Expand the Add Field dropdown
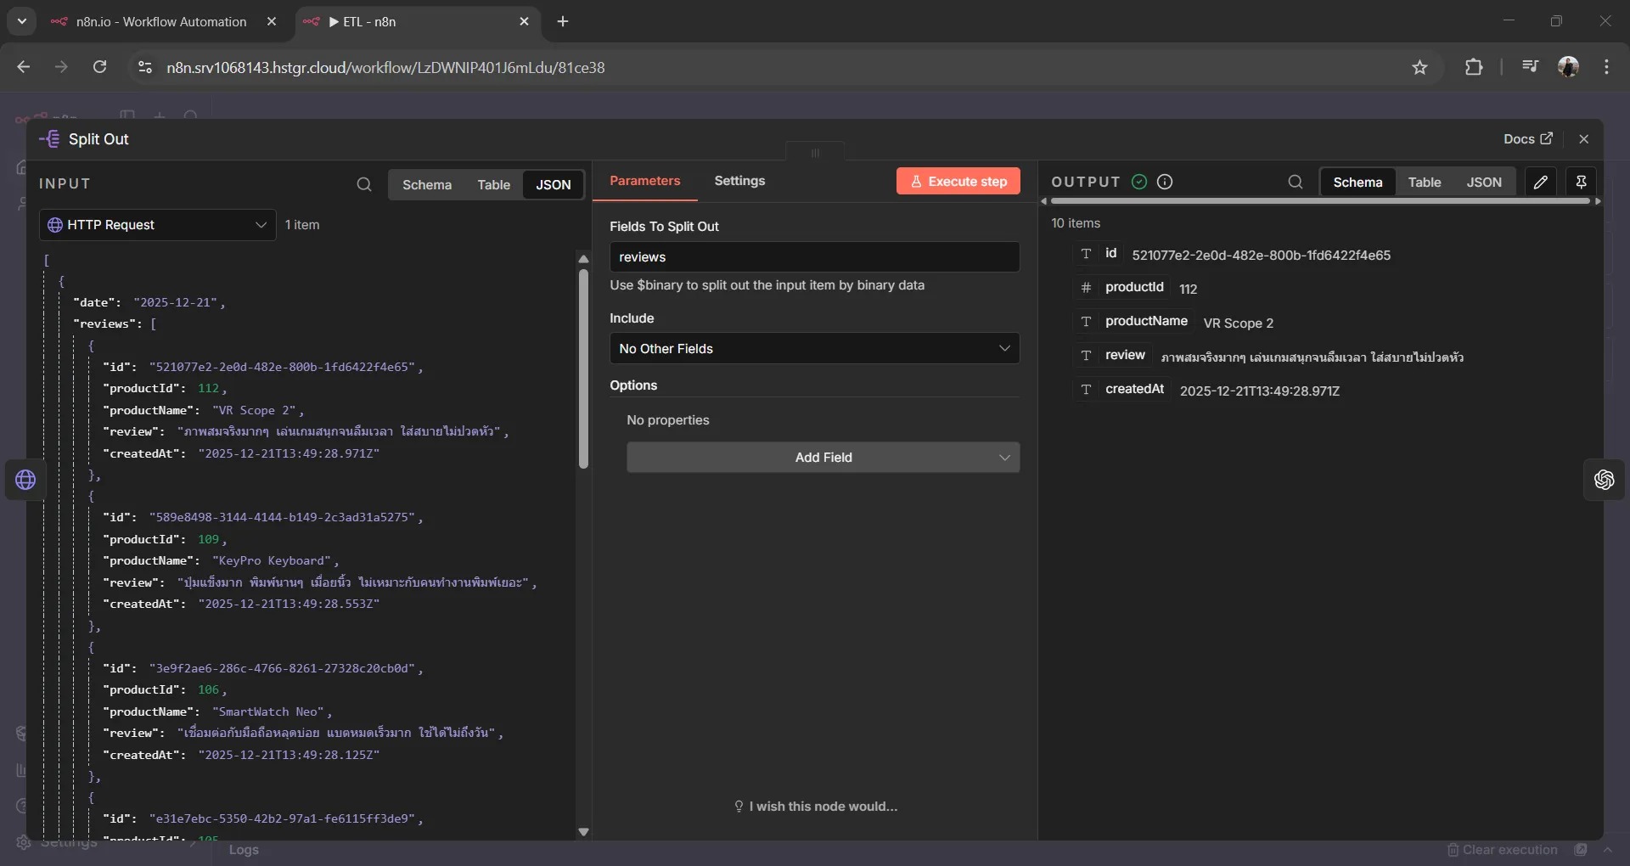Screen dimensions: 1630x866 tap(822, 457)
